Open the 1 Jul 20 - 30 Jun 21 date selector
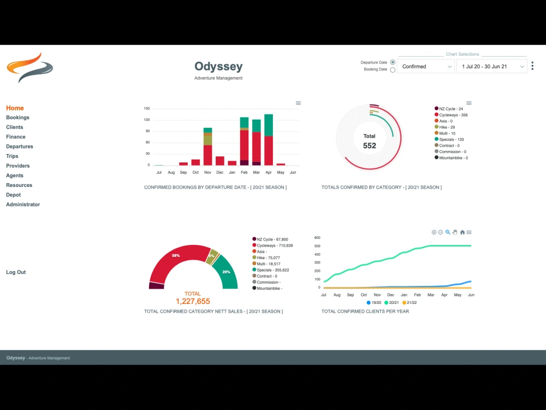546x410 pixels. [x=491, y=66]
